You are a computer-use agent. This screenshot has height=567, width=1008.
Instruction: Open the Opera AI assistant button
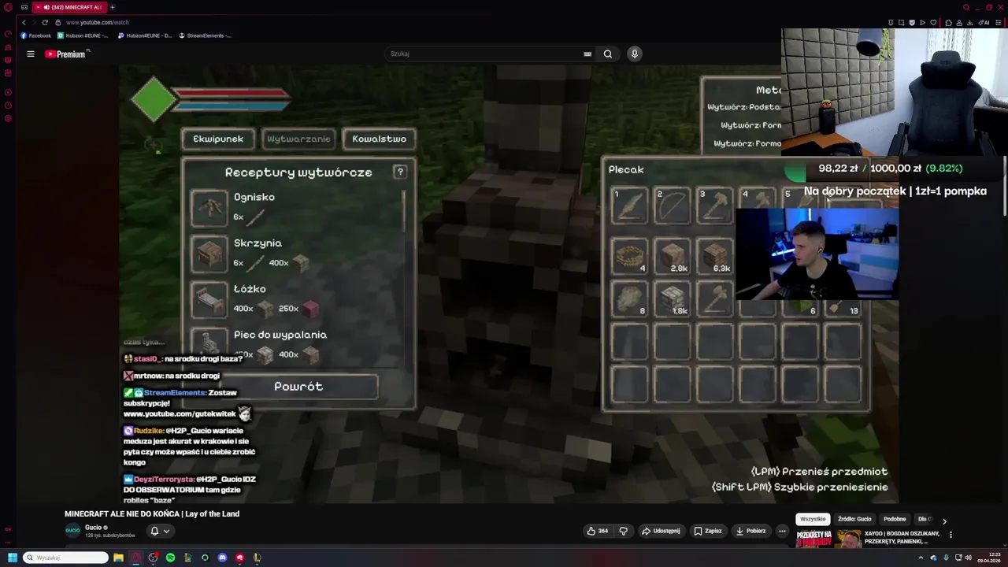tap(984, 22)
